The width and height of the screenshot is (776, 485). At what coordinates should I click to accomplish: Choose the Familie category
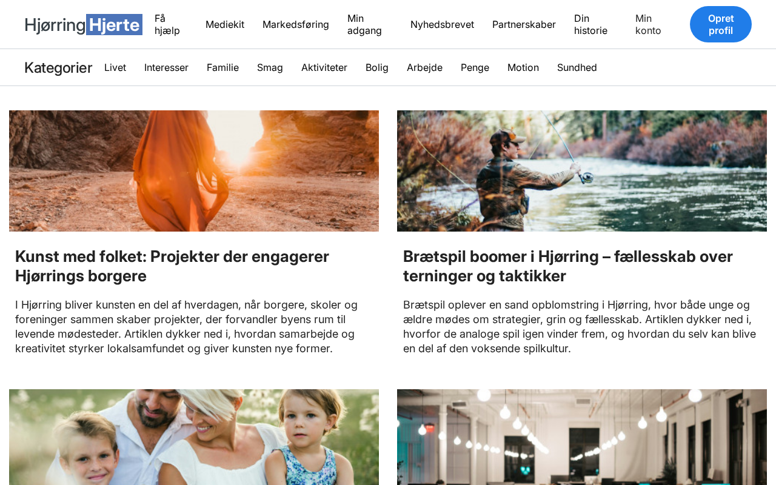click(x=222, y=67)
